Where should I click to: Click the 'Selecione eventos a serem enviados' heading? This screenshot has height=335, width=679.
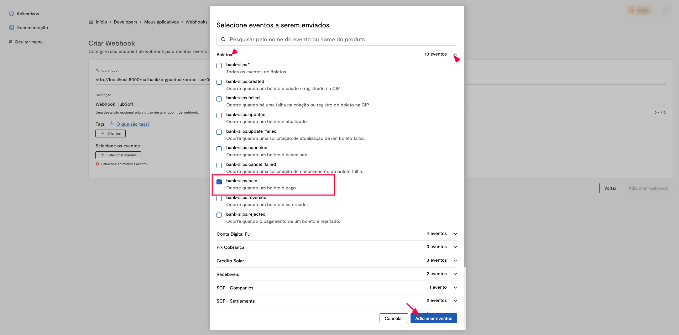[273, 25]
